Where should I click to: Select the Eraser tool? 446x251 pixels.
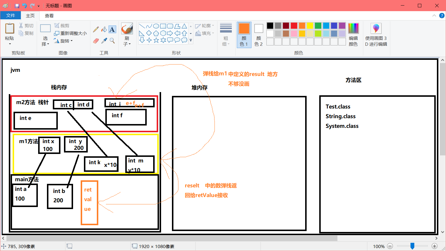click(96, 41)
